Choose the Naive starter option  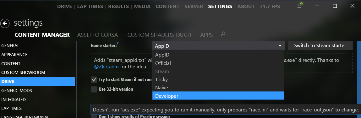click(218, 88)
